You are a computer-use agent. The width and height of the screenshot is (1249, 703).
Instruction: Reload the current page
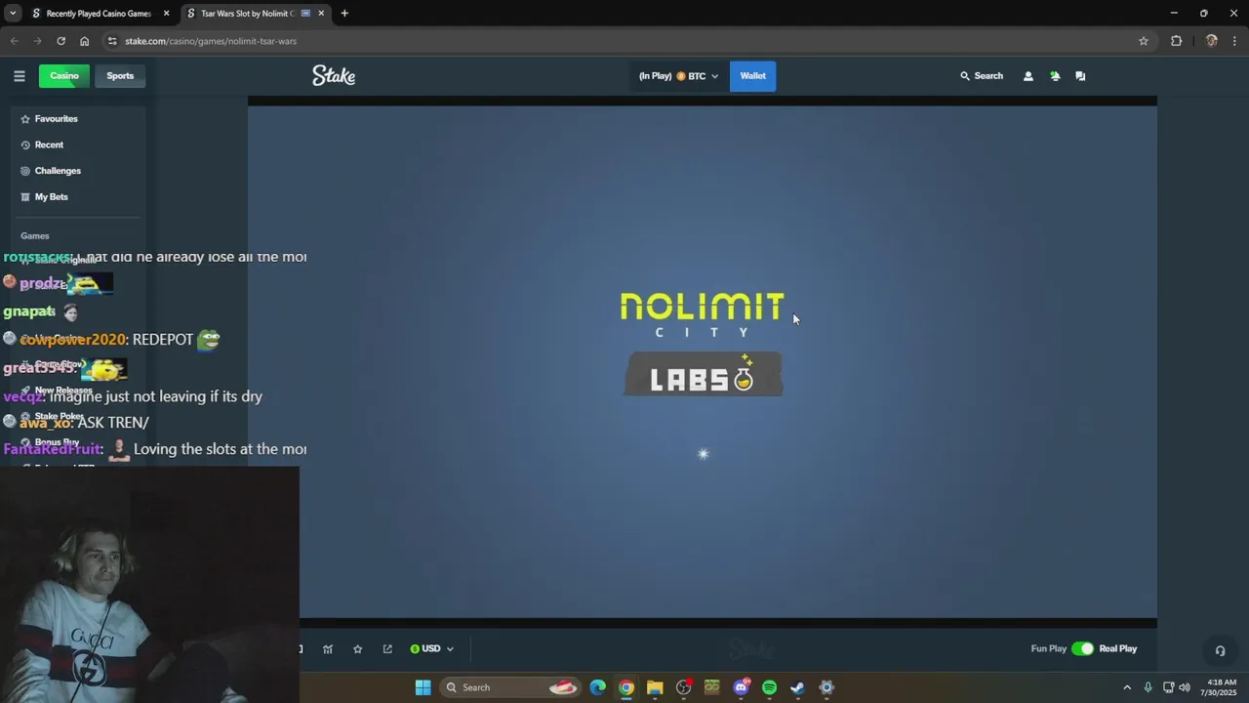click(60, 41)
